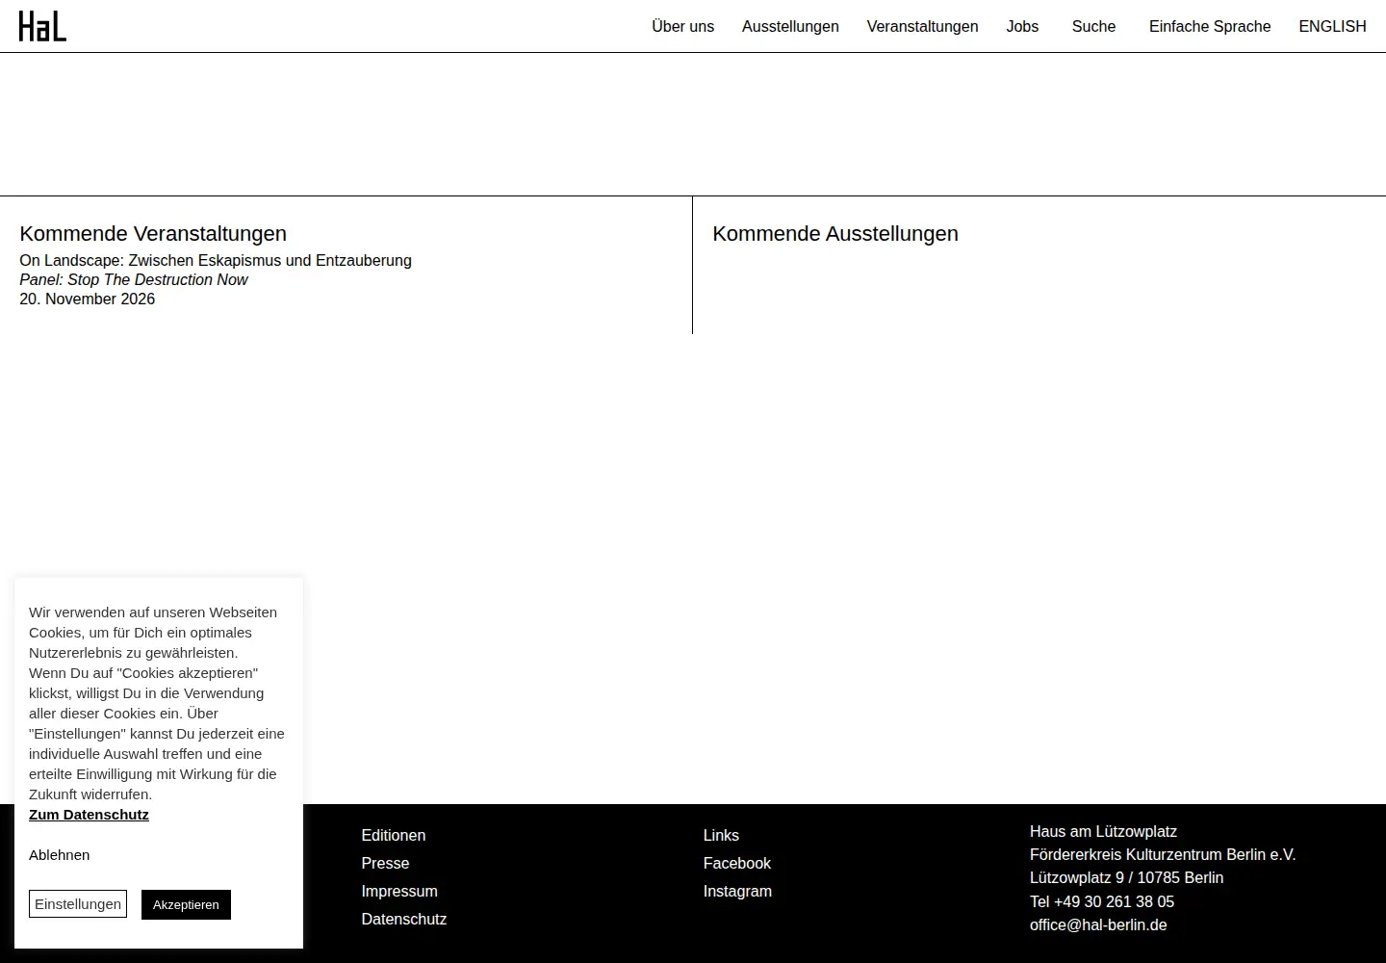Visit the Instagram profile
This screenshot has height=963, width=1386.
click(737, 892)
